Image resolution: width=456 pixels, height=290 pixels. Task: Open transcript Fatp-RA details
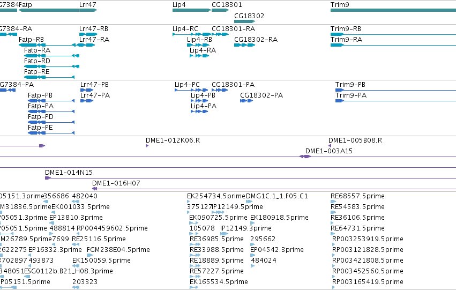(37, 50)
